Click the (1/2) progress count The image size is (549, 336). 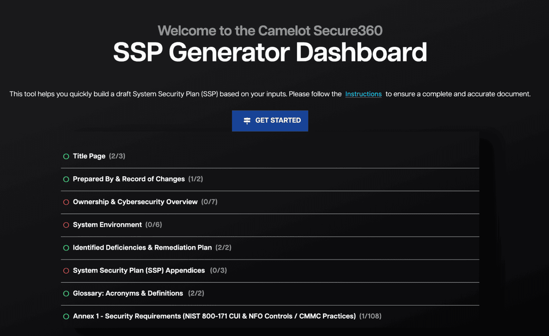click(195, 179)
